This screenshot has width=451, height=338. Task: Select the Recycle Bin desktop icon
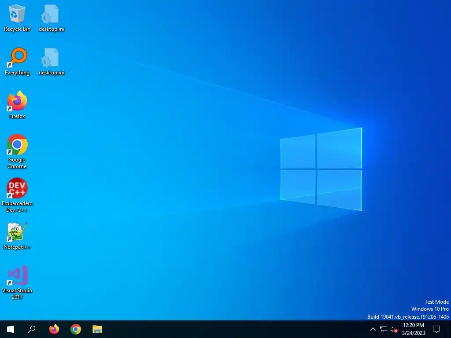(17, 18)
